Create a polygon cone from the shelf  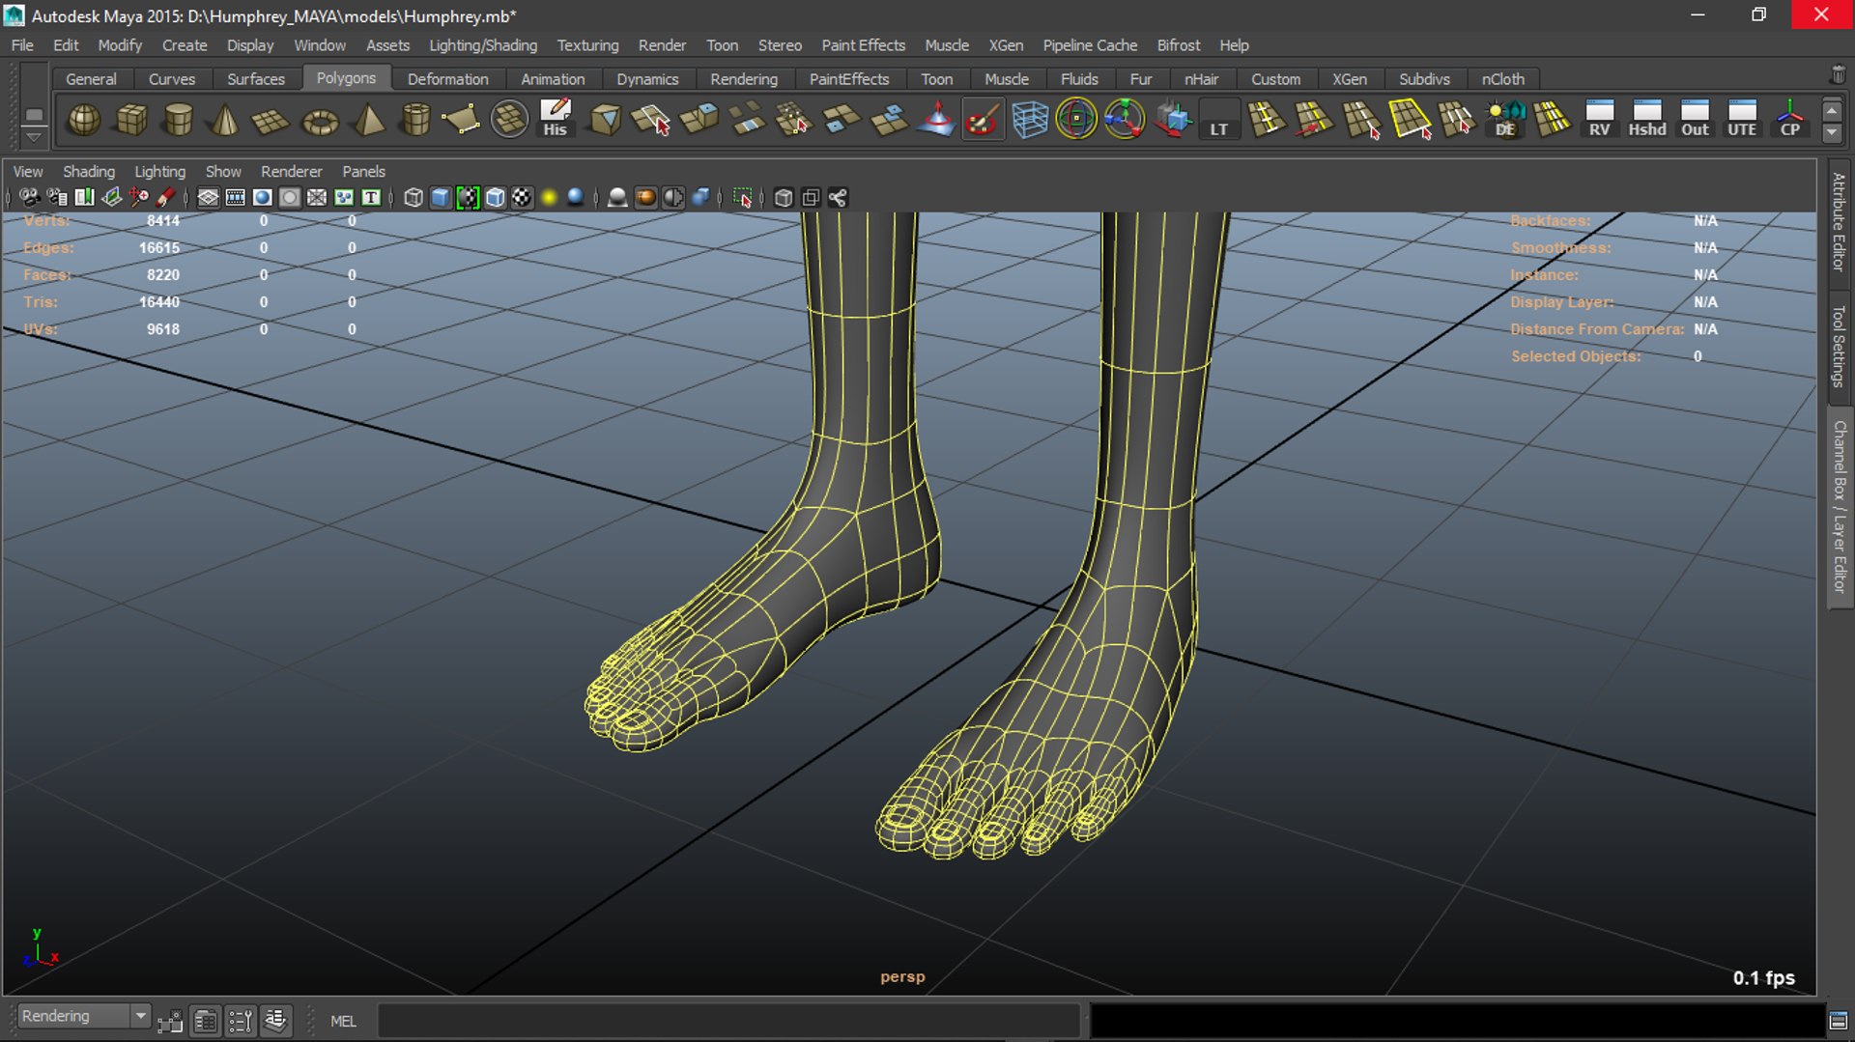225,120
